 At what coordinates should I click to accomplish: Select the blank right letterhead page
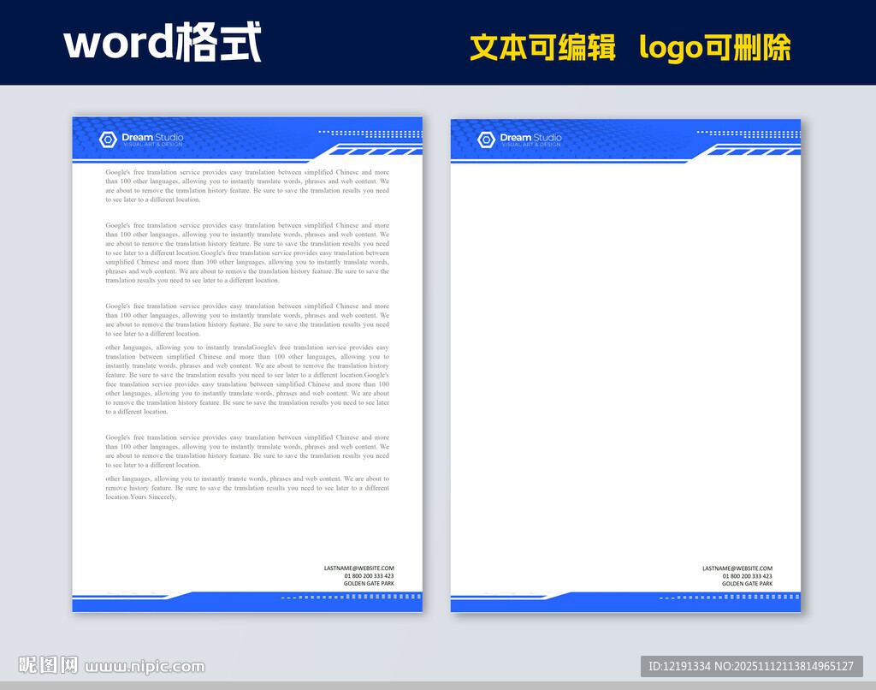[x=624, y=360]
